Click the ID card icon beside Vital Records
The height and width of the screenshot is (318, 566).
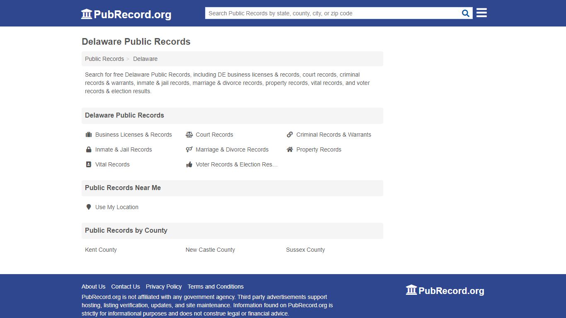coord(89,164)
